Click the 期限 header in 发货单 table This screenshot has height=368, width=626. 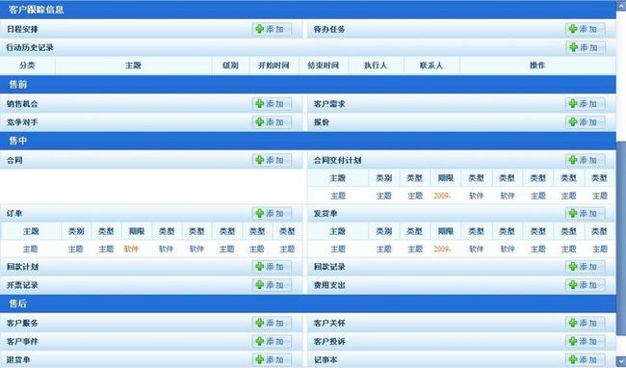[x=446, y=231]
